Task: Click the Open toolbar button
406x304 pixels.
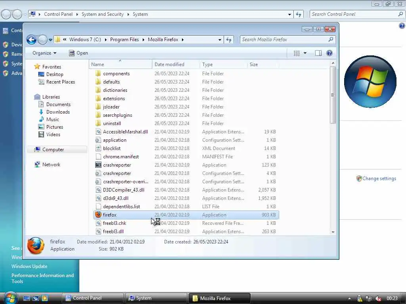Action: [78, 53]
